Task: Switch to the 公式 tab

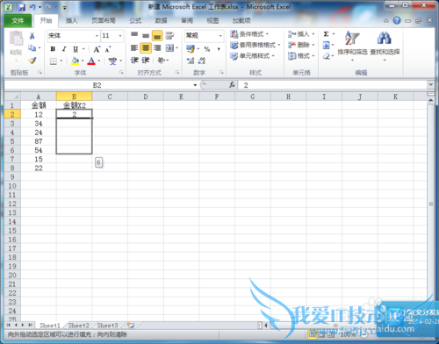Action: pos(135,21)
